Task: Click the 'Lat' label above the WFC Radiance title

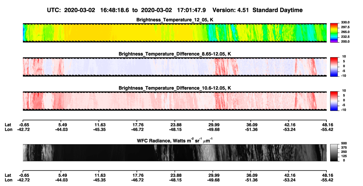Action: click(x=8, y=125)
